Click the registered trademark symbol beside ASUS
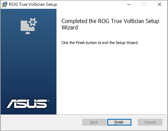Image resolution: width=168 pixels, height=131 pixels. 48,101
